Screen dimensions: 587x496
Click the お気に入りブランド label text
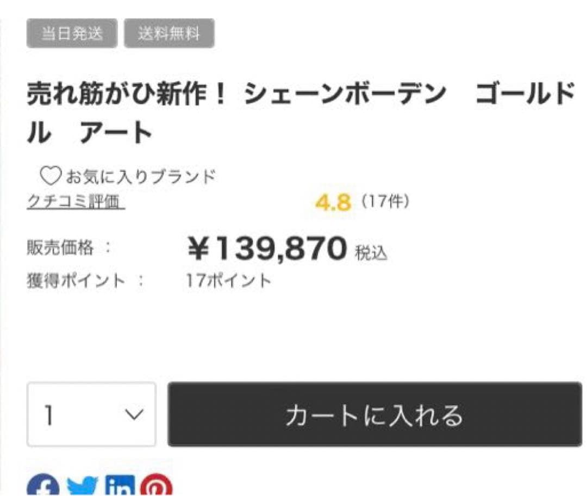(141, 176)
